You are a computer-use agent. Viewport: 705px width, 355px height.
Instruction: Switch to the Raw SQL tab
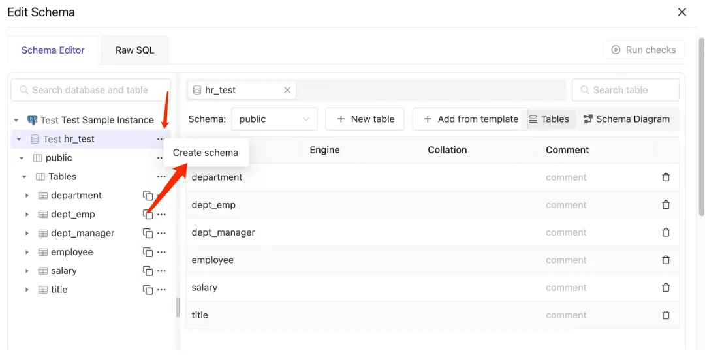pos(135,50)
